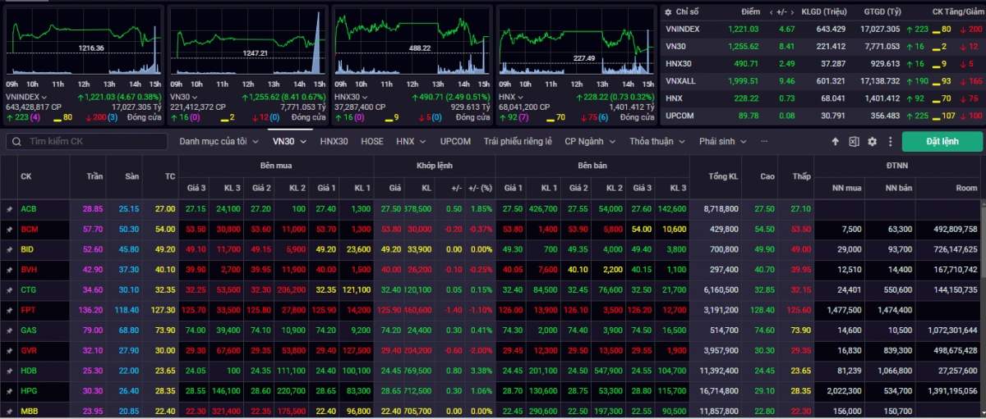Viewport: 986px width, 419px height.
Task: Pin the FPT stock row
Action: [10, 310]
